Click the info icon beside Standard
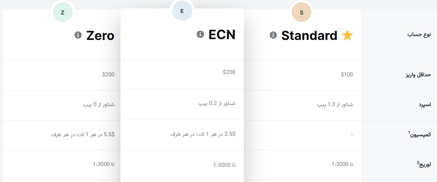Image resolution: width=437 pixels, height=182 pixels. [x=273, y=35]
